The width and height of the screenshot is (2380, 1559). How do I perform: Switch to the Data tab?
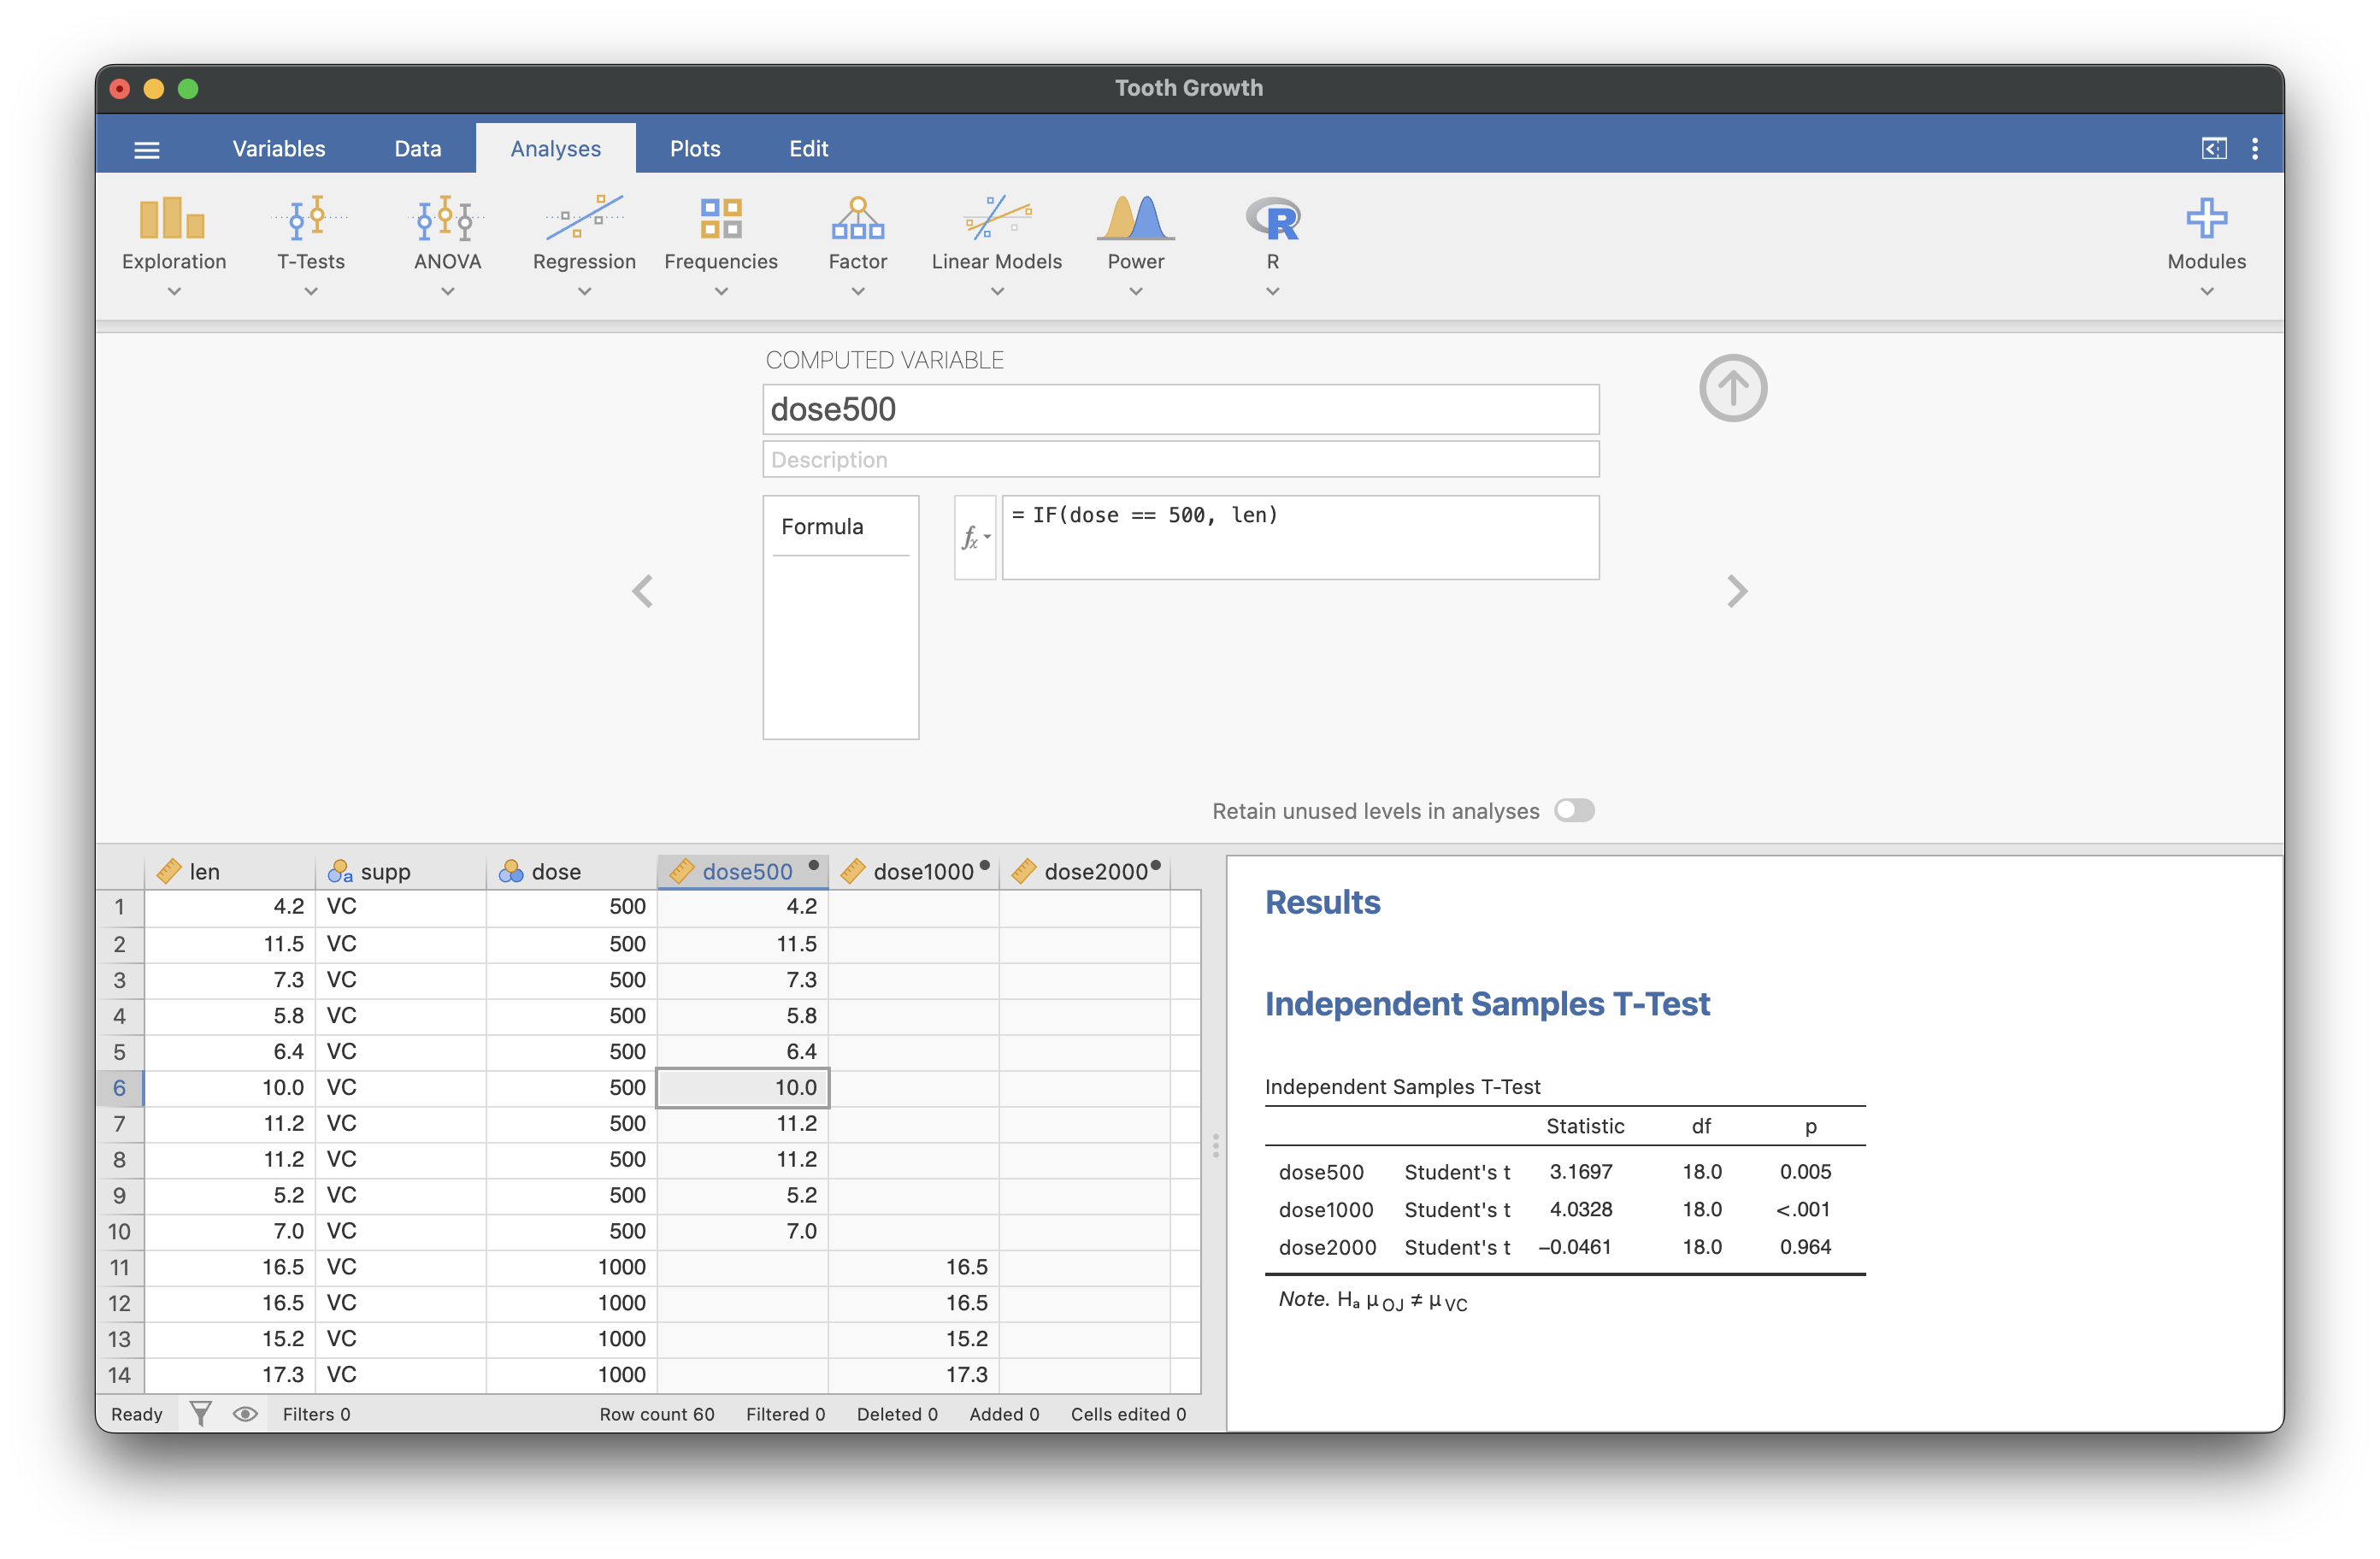(417, 149)
